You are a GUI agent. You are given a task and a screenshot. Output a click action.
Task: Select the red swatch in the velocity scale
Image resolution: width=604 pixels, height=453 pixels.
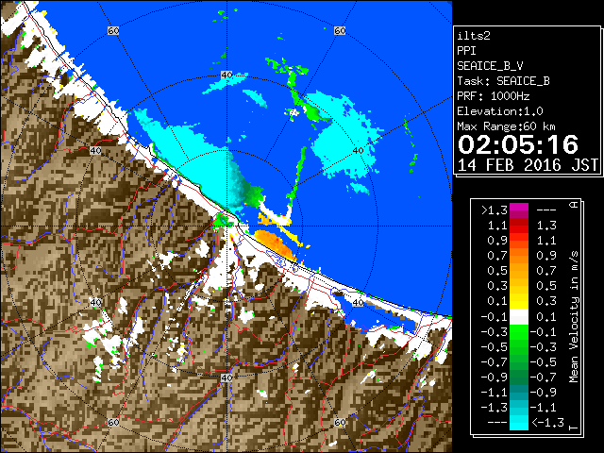519,226
